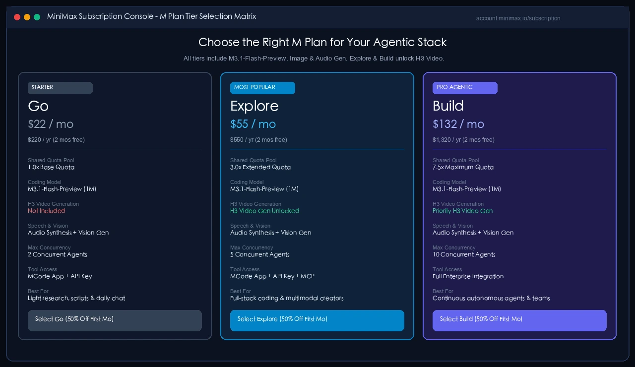This screenshot has height=367, width=635.
Task: Click the 'Select Go (50% Off First Mo)' button
Action: click(x=115, y=320)
